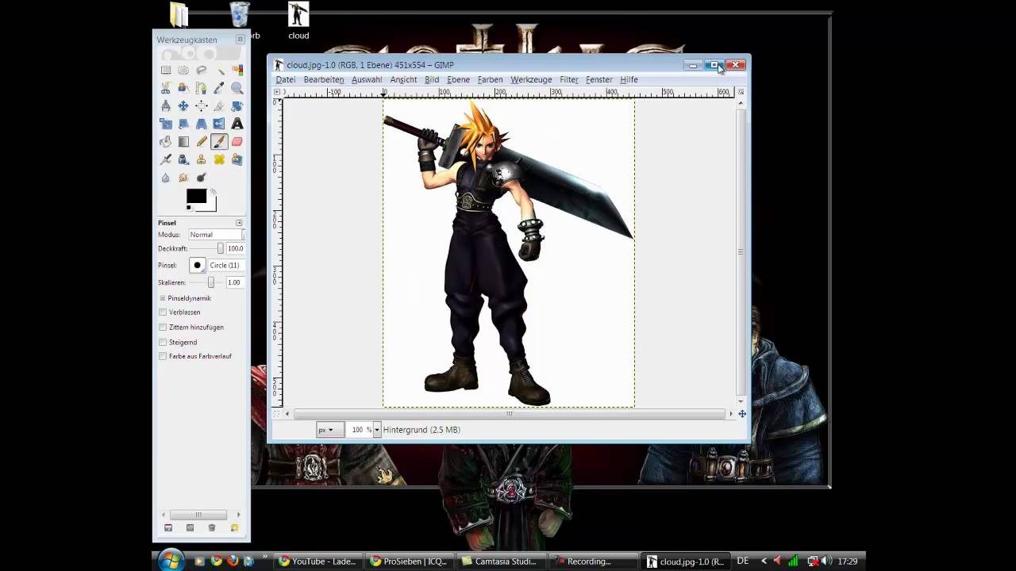This screenshot has width=1016, height=571.
Task: Open the Modus dropdown showing Normal
Action: 216,235
